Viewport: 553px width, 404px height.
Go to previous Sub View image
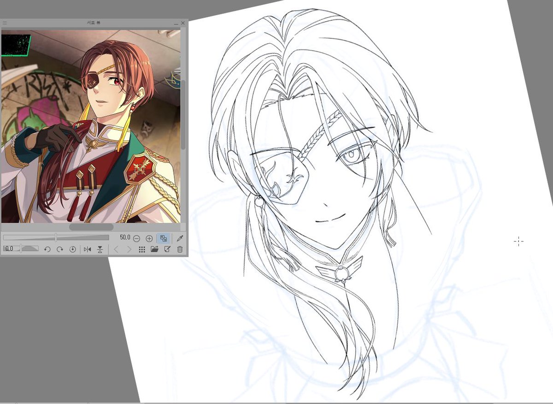click(x=116, y=250)
